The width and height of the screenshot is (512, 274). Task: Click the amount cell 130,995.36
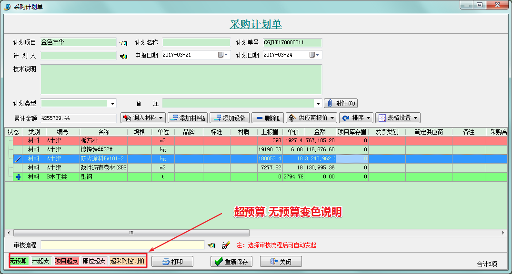pos(320,167)
